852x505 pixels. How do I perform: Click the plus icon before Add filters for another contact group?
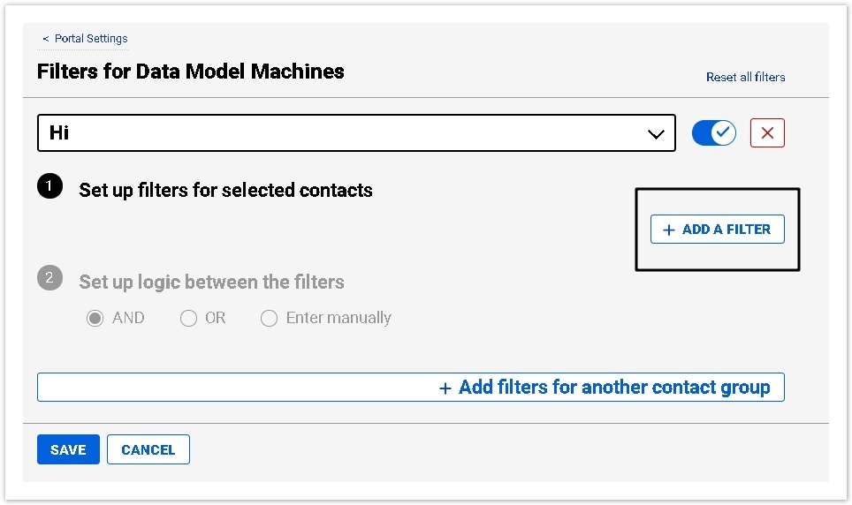(445, 388)
